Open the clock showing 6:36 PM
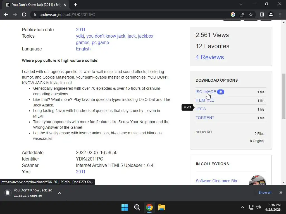Image resolution: width=286 pixels, height=214 pixels. [x=273, y=207]
